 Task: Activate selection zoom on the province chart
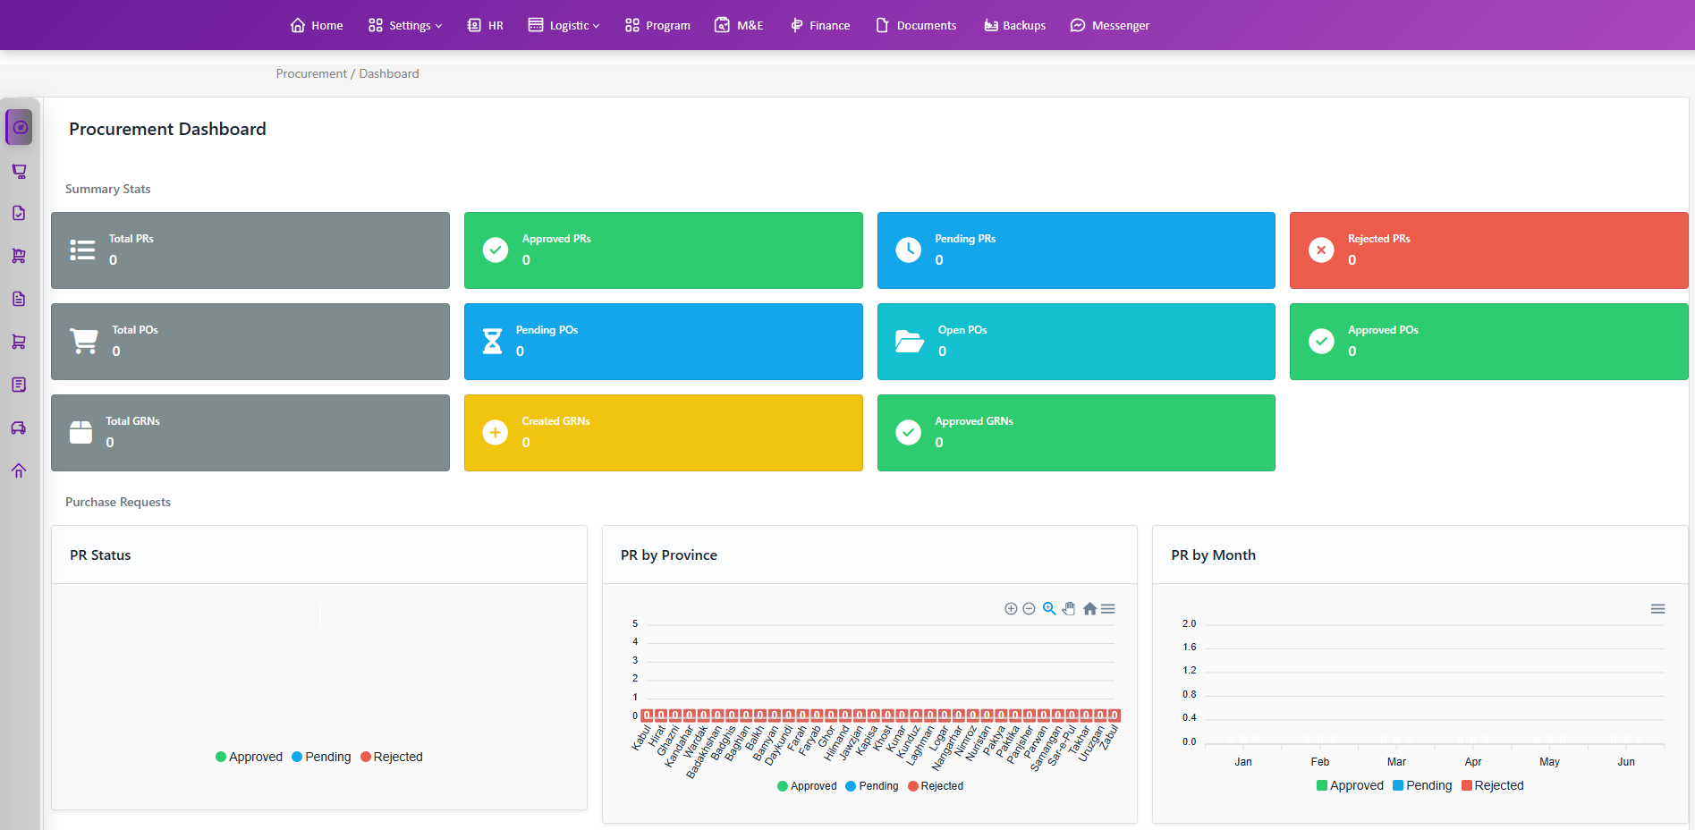coord(1048,608)
